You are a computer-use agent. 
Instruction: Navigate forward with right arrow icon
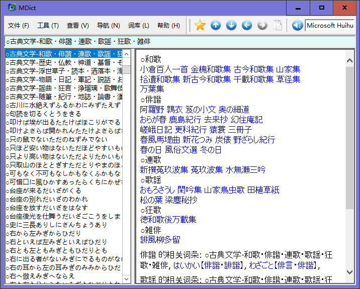(x=262, y=25)
